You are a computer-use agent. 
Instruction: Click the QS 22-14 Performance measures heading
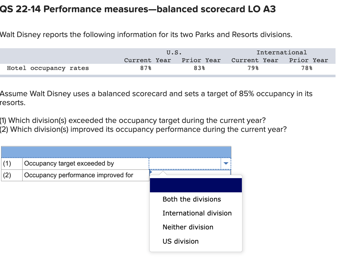coord(138,9)
